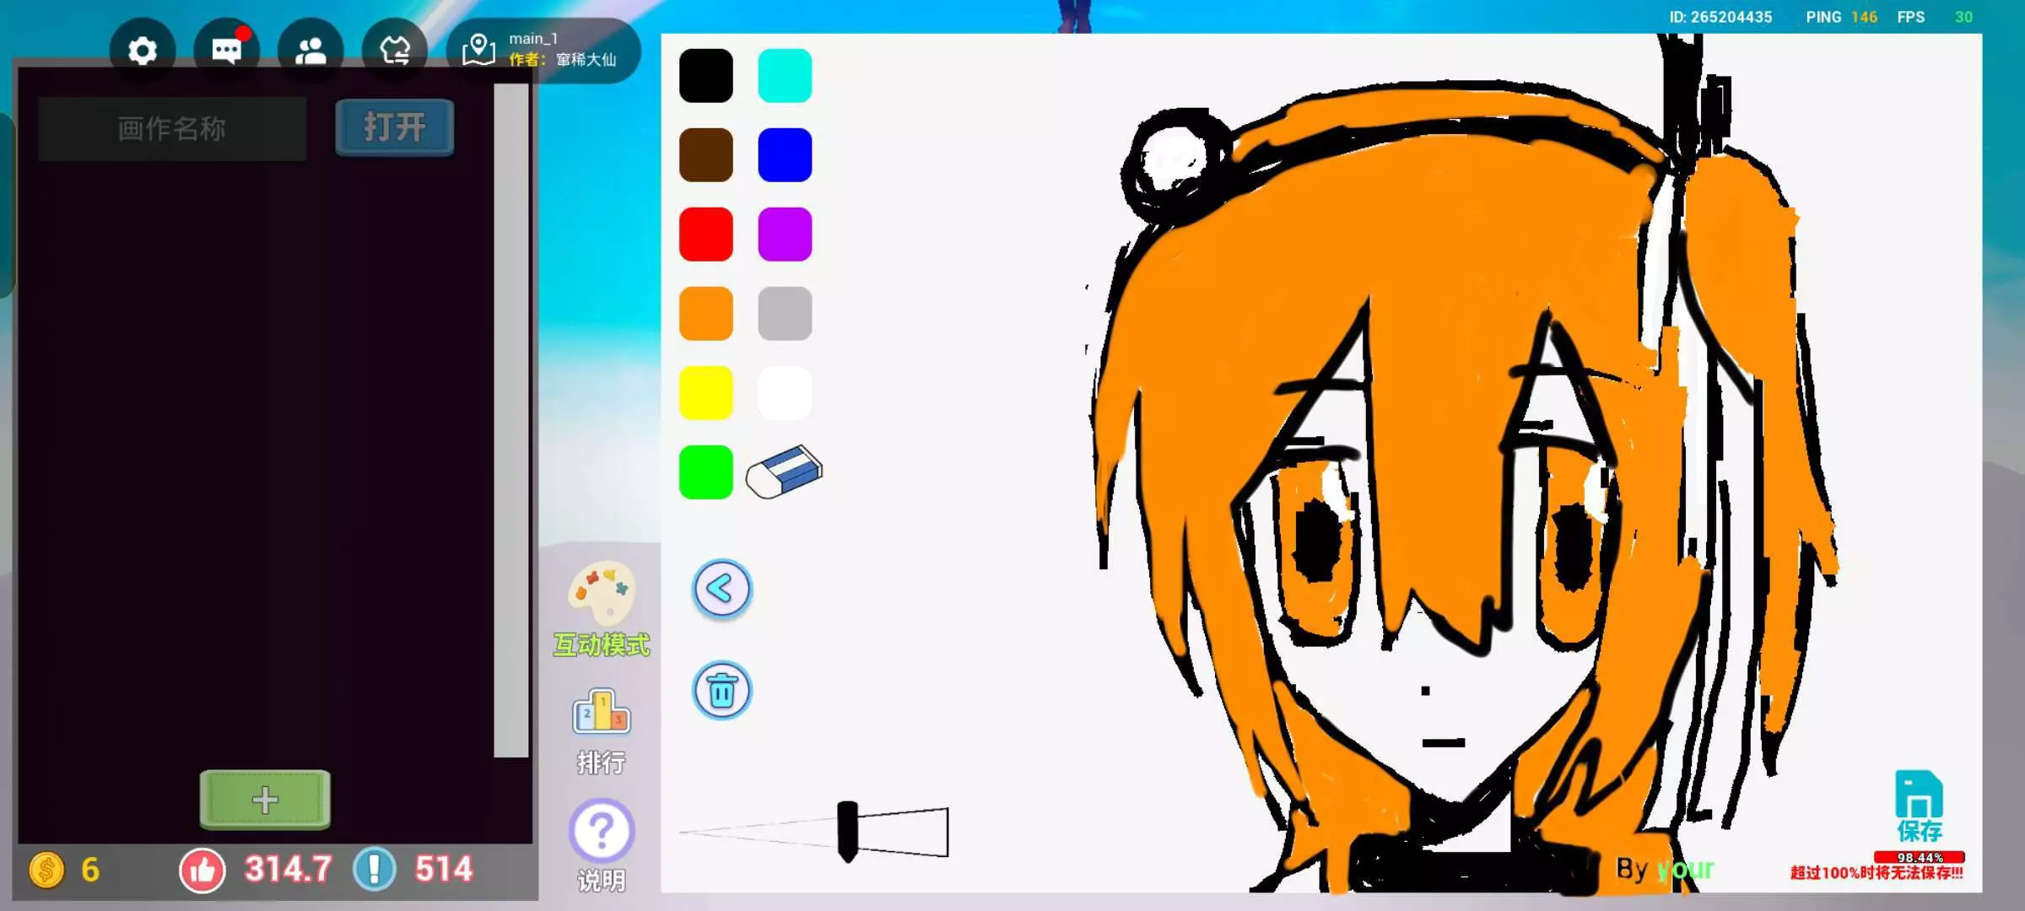Open the outfit change shirt icon
Viewport: 2025px width, 911px height.
[x=394, y=51]
